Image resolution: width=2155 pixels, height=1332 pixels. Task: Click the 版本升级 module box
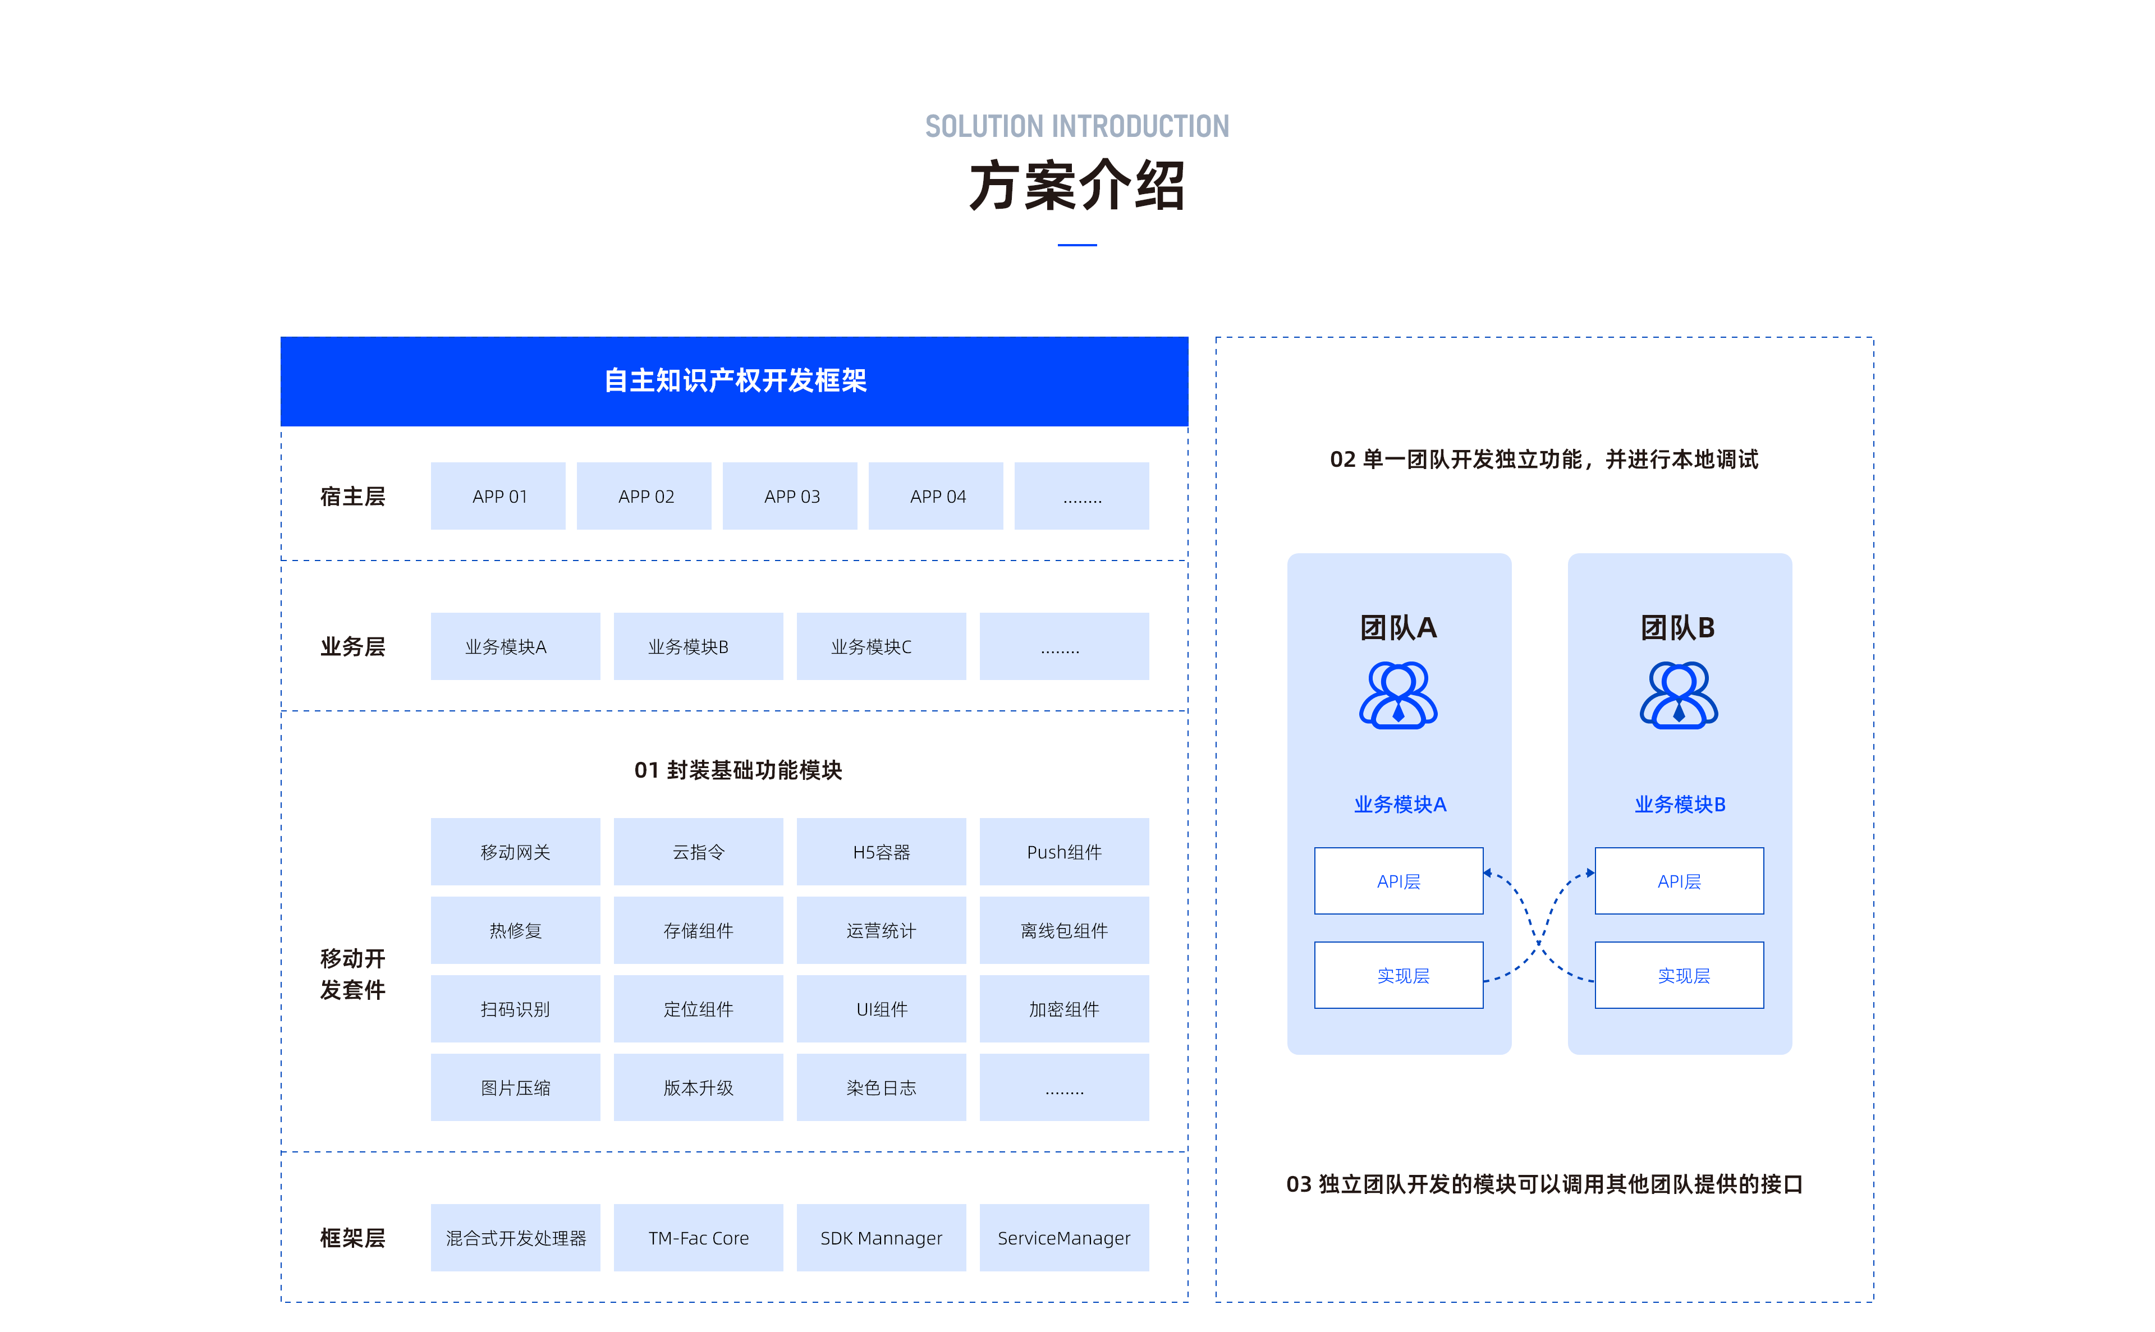(699, 1087)
